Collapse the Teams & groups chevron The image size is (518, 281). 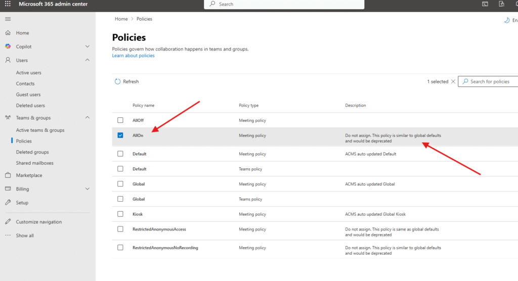[87, 118]
